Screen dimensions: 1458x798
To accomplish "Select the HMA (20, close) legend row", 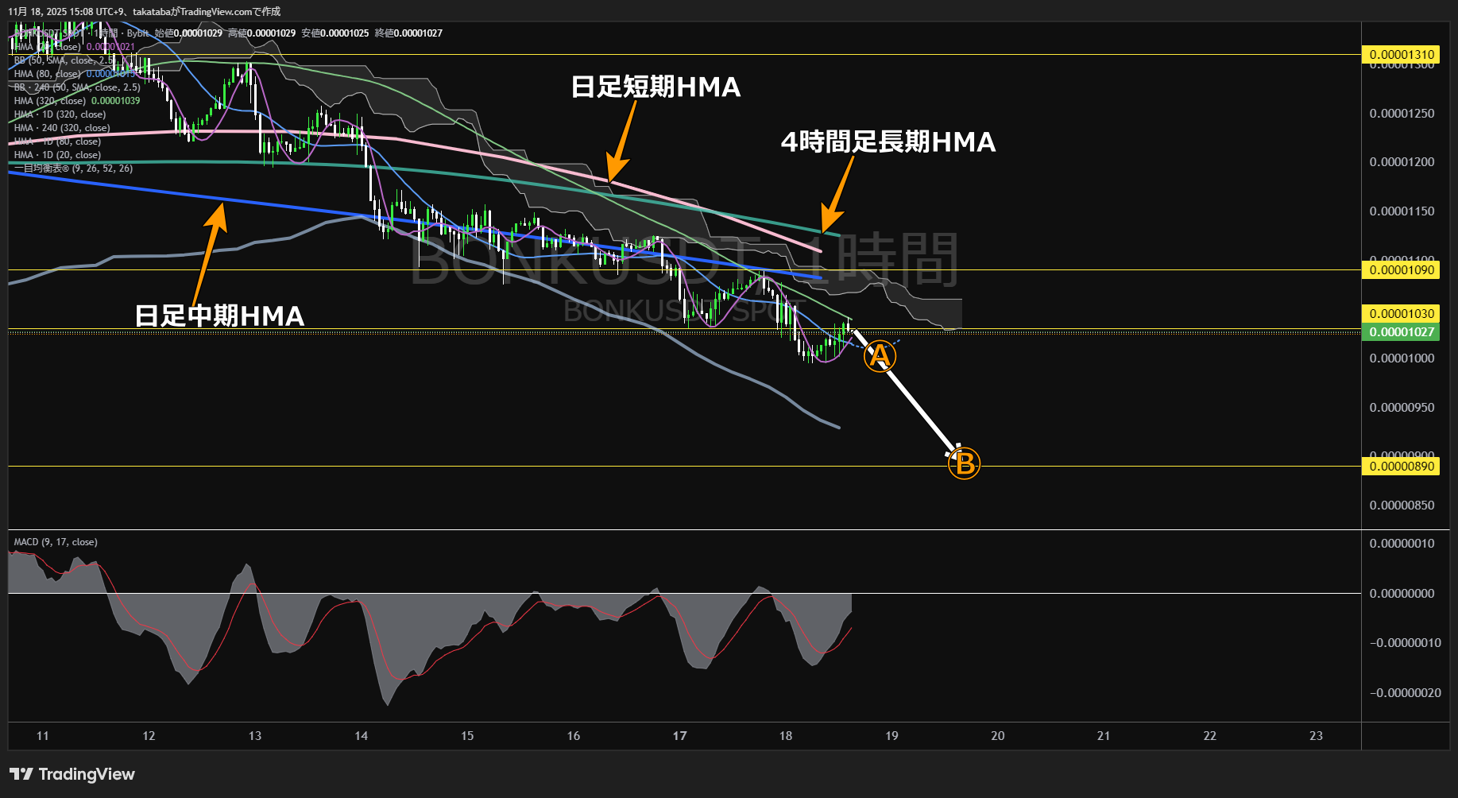I will pyautogui.click(x=74, y=47).
